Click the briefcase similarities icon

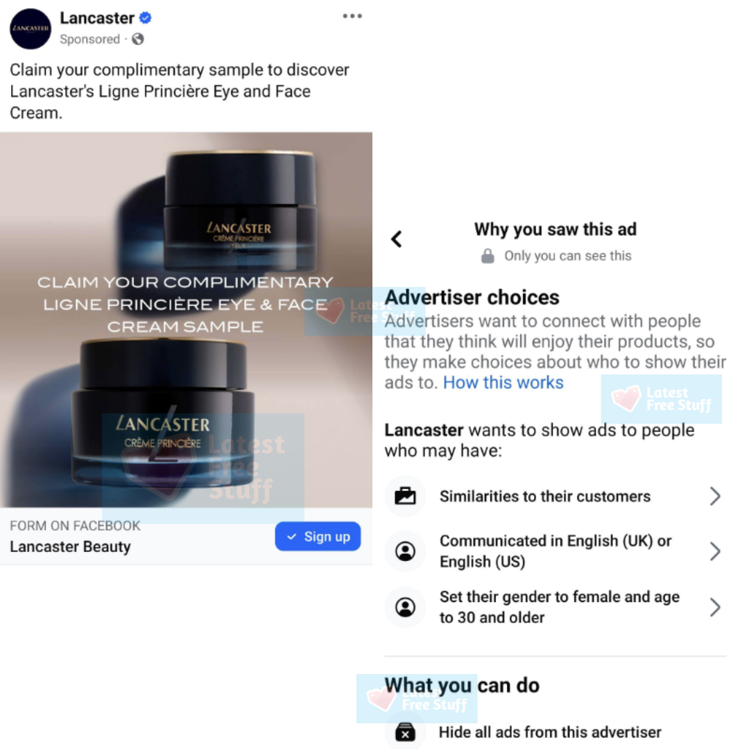point(405,497)
